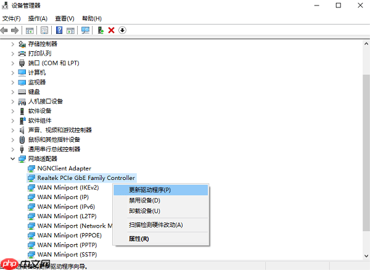This screenshot has width=370, height=270.
Task: Expand the 端口 (COM 和 LPT) node
Action: click(14, 63)
